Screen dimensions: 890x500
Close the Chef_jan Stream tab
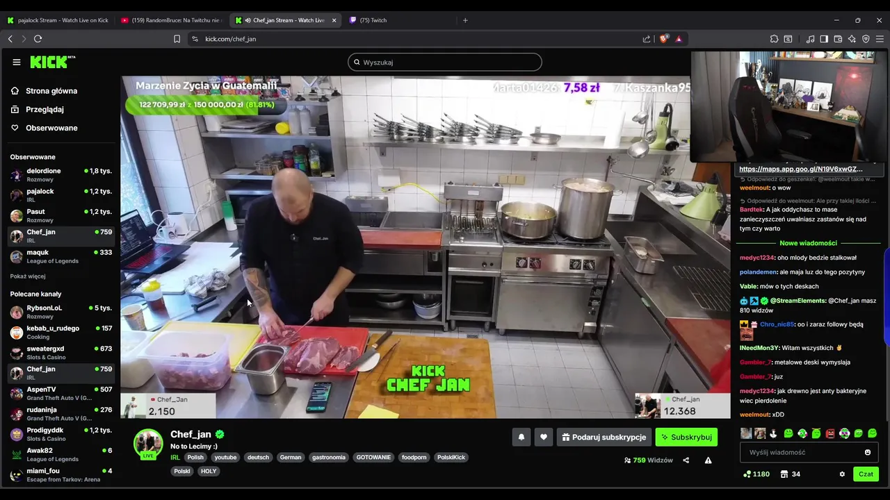pos(334,20)
